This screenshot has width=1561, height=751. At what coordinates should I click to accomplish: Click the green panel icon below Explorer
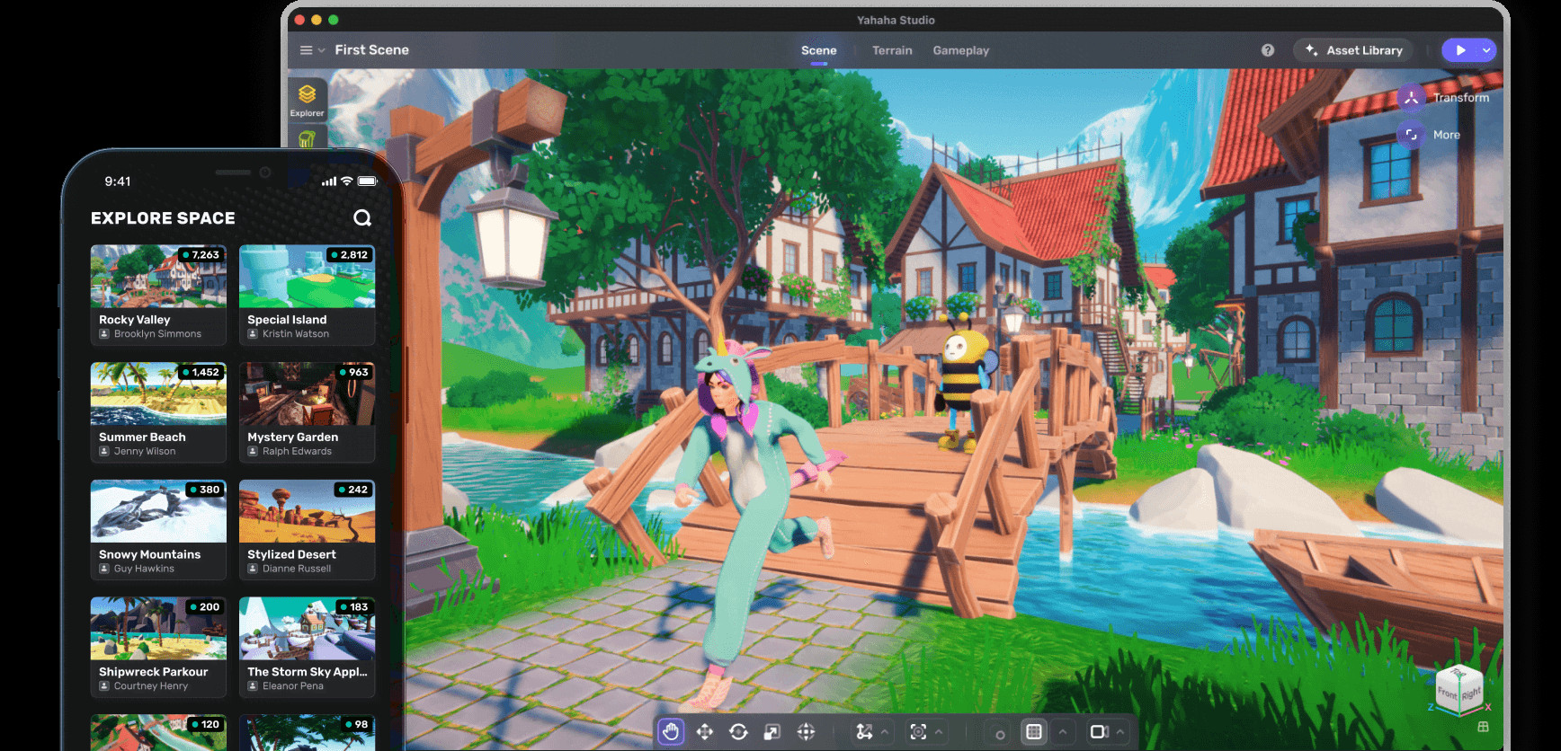point(307,138)
